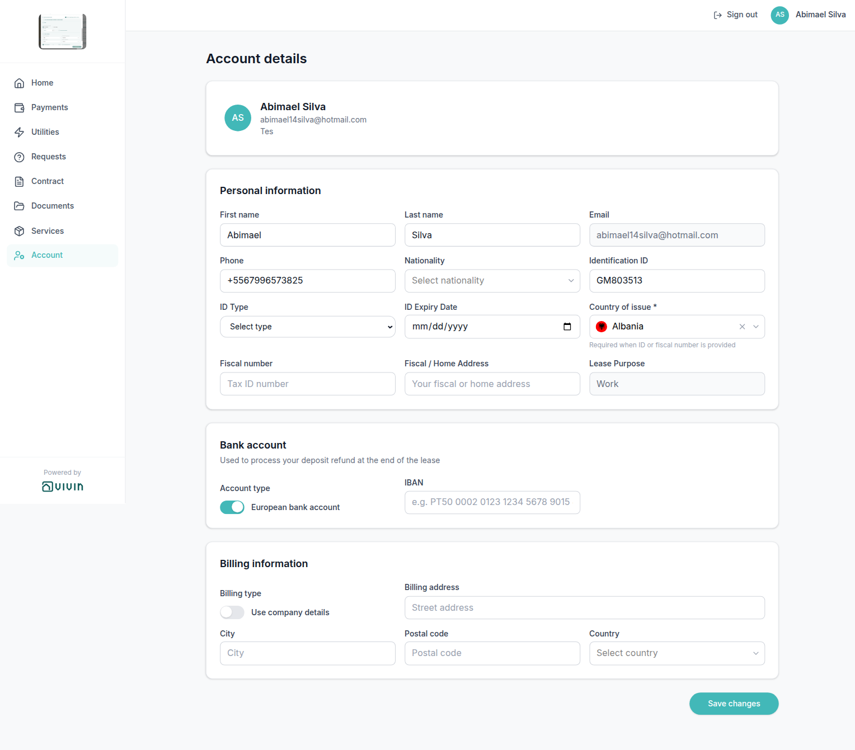Screen dimensions: 855x750
Task: Focus the Last name field
Action: 492,235
